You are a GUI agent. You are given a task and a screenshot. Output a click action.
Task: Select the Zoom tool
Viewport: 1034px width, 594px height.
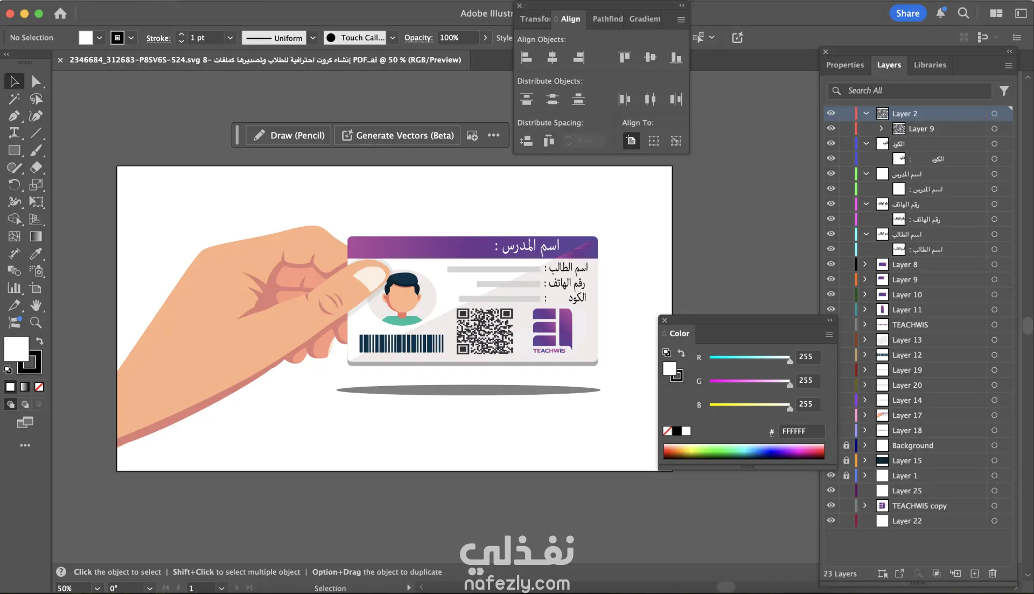(36, 323)
